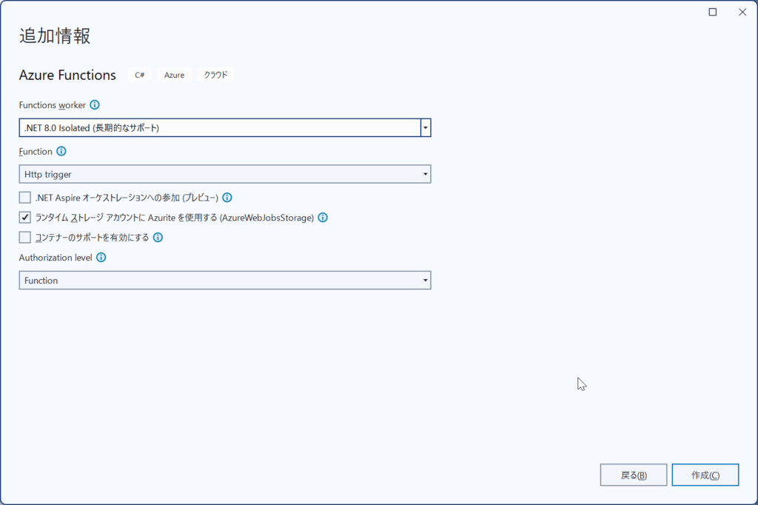
Task: Open the Http trigger Function dropdown
Action: tap(225, 174)
